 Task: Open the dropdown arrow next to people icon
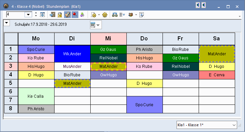136,15
